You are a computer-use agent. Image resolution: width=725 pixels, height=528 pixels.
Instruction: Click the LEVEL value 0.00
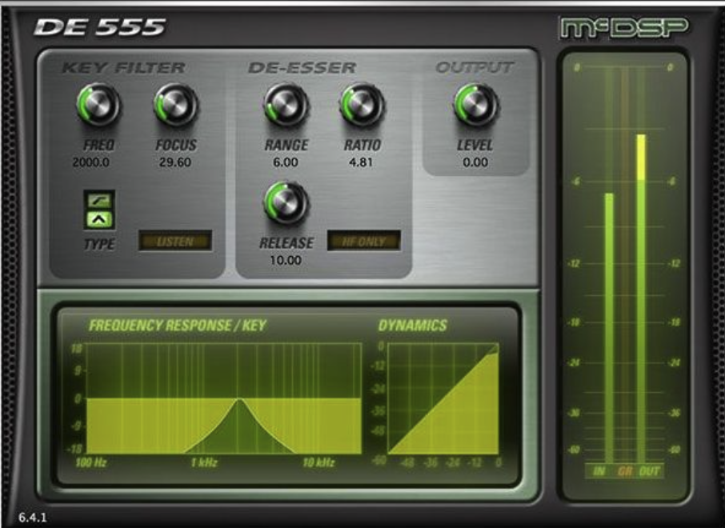click(x=475, y=162)
